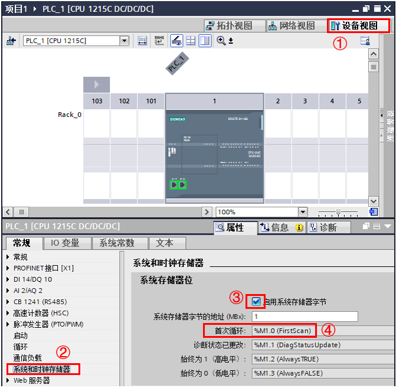Expand the 常规 tree node

8,257
